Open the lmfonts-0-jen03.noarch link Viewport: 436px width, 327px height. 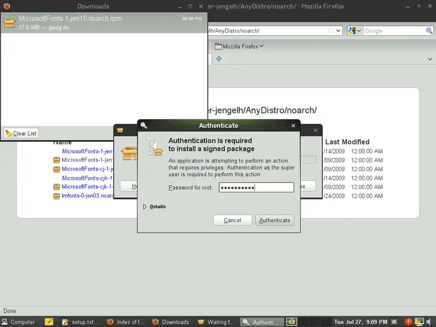88,196
